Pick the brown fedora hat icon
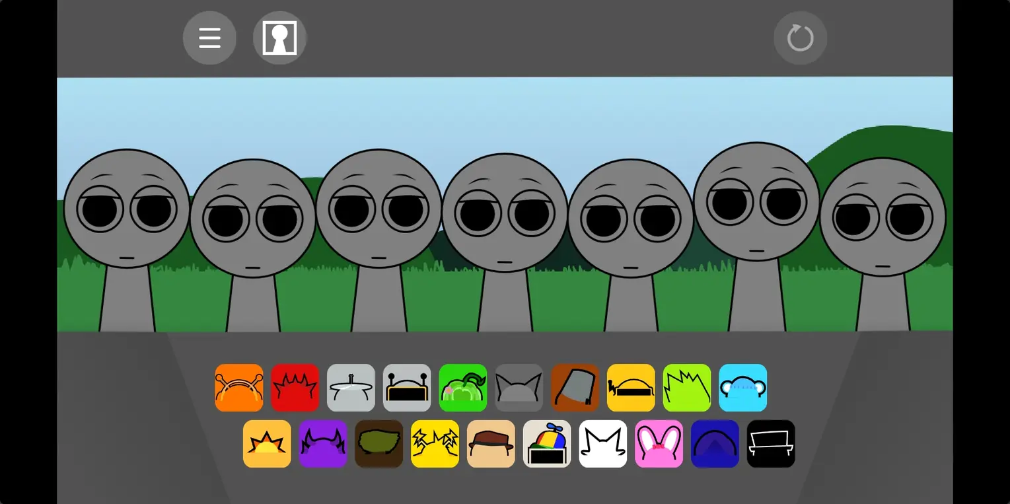 coord(491,444)
